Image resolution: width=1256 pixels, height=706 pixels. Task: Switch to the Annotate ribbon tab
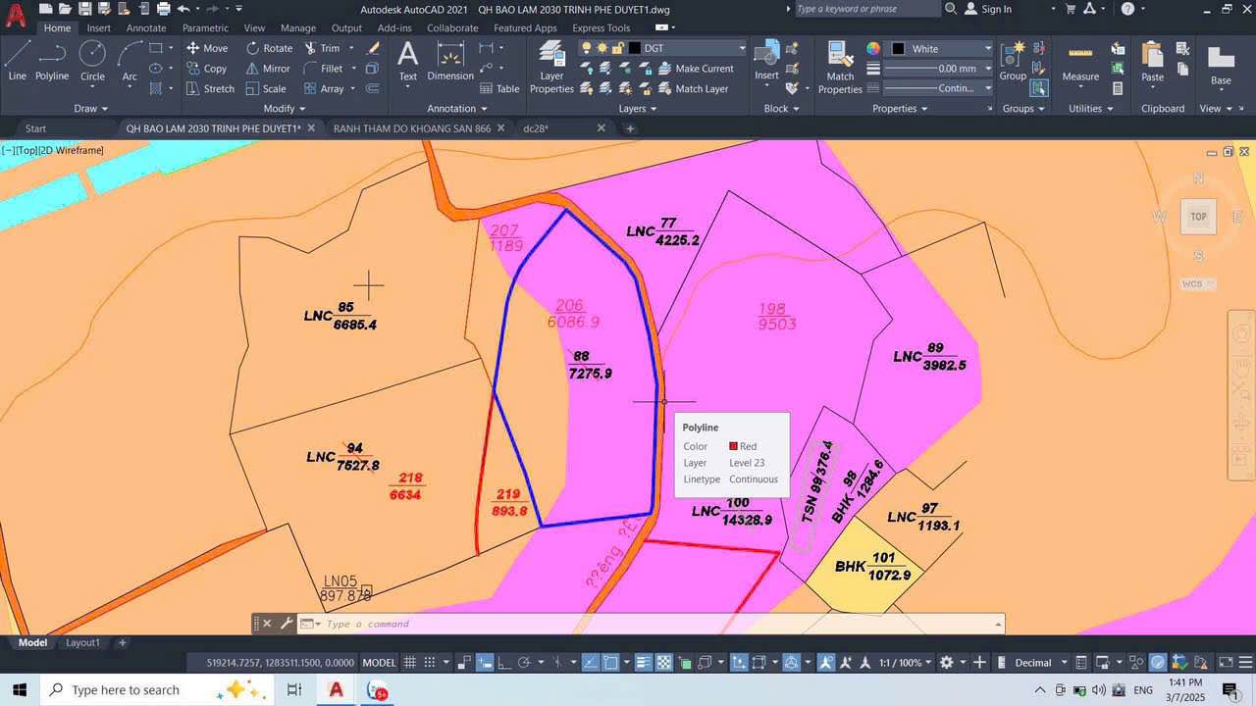pos(145,27)
